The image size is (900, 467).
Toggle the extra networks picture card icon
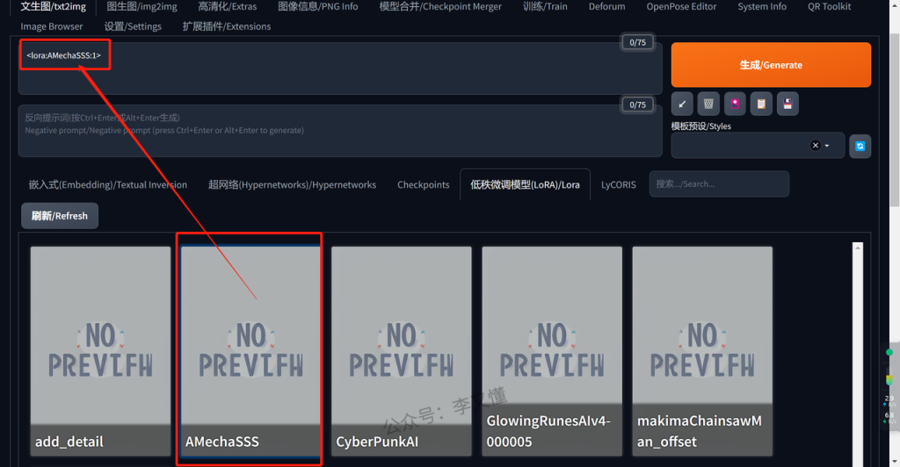735,104
